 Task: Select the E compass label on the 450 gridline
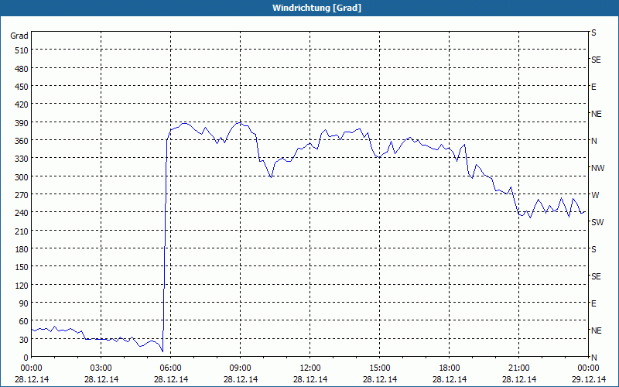point(593,87)
